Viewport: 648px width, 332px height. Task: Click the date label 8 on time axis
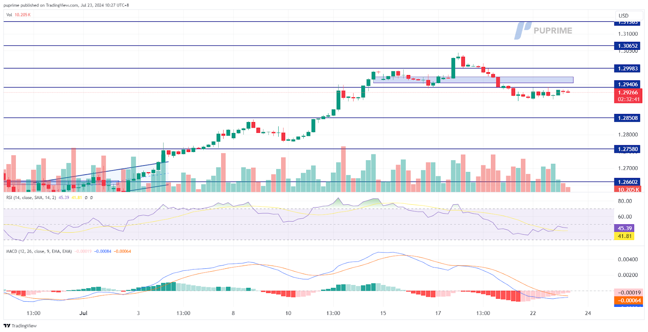(233, 313)
